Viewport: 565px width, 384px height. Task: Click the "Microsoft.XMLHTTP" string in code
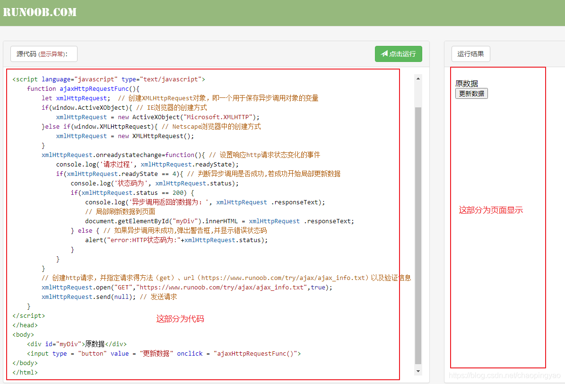click(220, 117)
